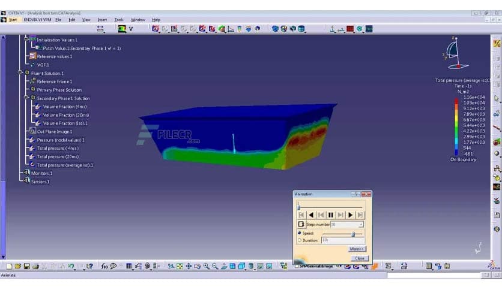Open the Window menu

coord(138,20)
